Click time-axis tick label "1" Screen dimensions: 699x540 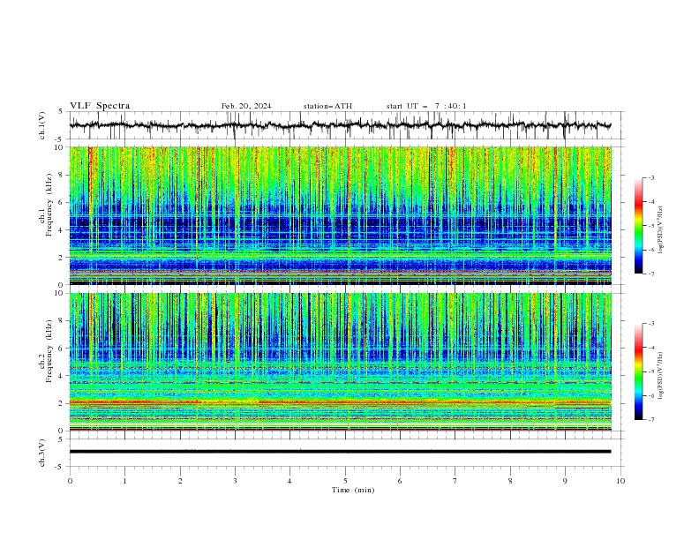point(124,481)
